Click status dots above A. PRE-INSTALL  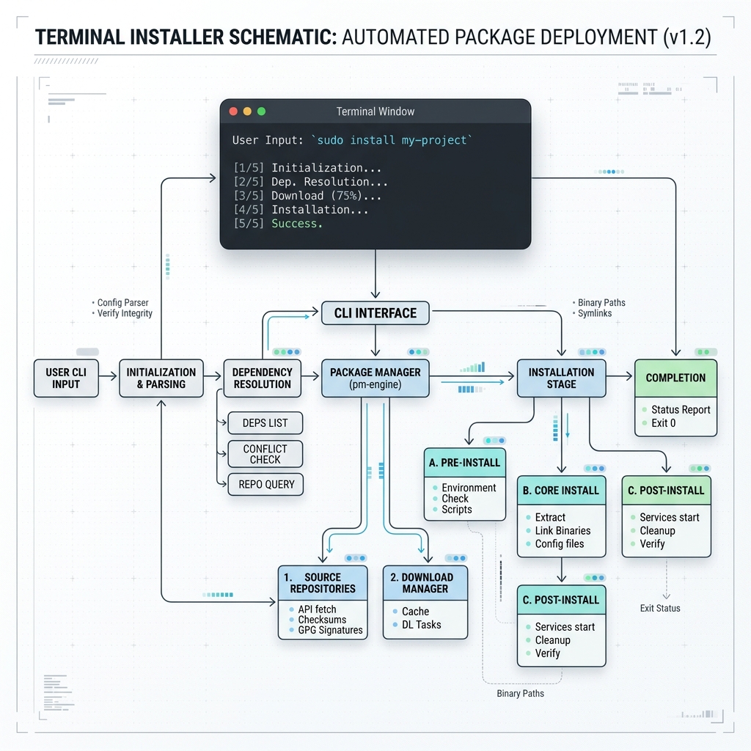point(495,441)
